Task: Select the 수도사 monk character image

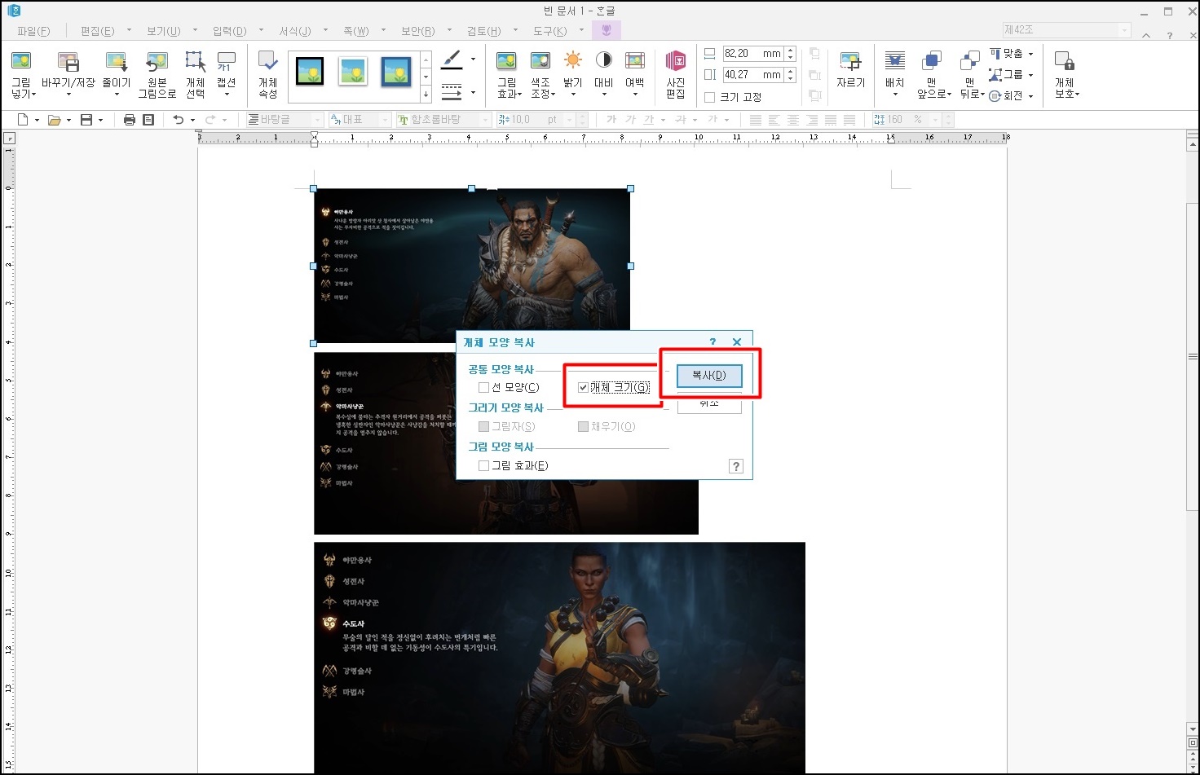Action: pos(559,658)
